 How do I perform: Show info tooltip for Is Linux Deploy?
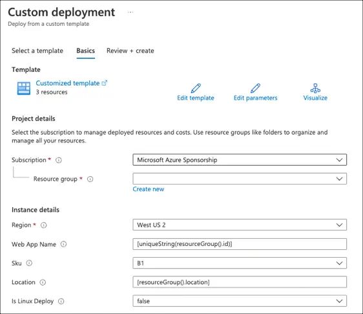click(x=61, y=301)
